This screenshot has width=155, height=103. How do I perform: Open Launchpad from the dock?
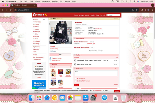point(39,98)
